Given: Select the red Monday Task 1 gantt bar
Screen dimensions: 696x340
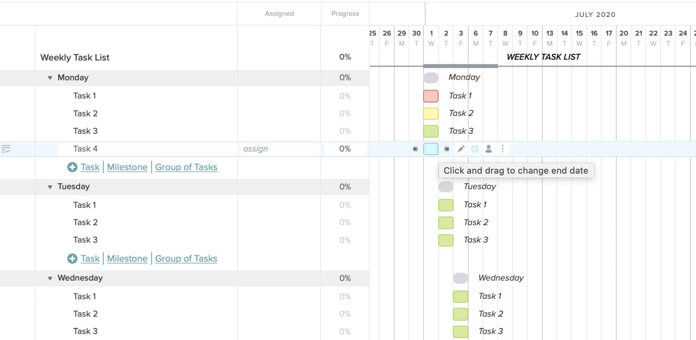Looking at the screenshot, I should (x=431, y=96).
